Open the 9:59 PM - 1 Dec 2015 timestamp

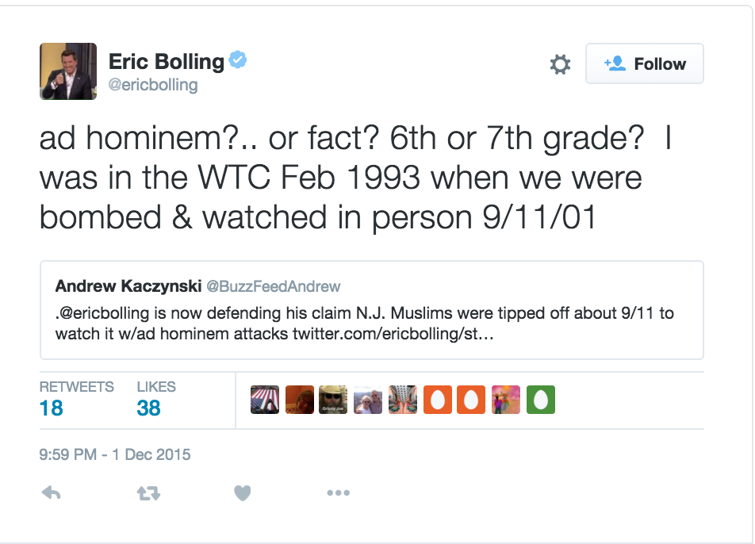pos(114,454)
